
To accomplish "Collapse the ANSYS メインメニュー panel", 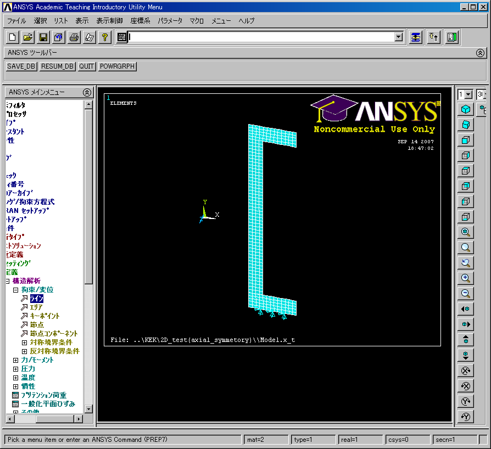I will coord(87,92).
